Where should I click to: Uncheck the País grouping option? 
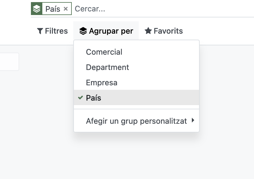pyautogui.click(x=94, y=98)
